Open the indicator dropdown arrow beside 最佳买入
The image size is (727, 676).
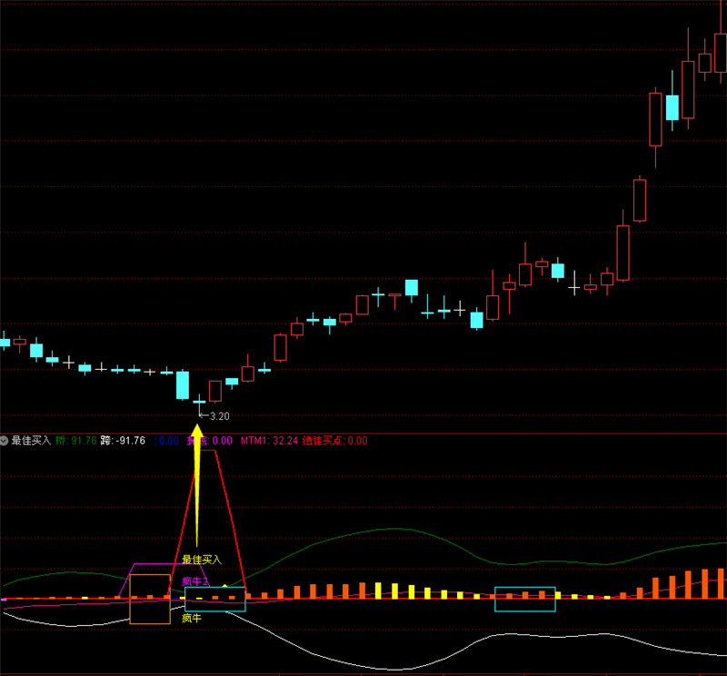coord(5,441)
